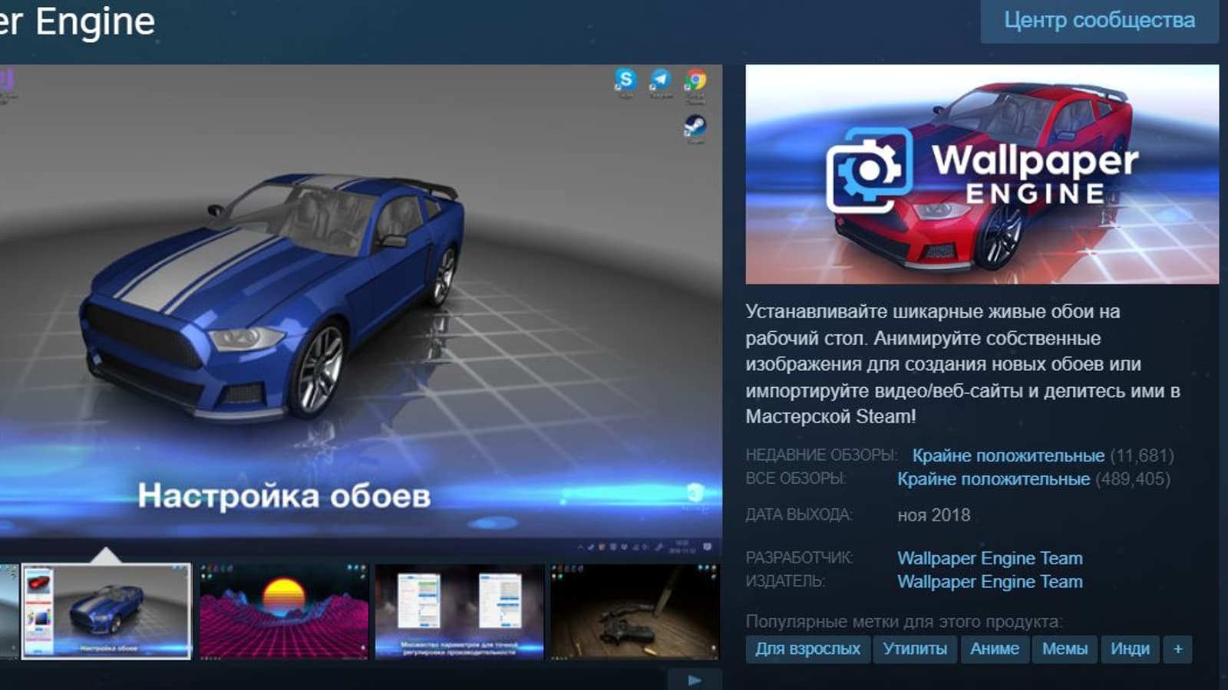Open the Центр сообщества community hub
This screenshot has width=1228, height=690.
(1099, 21)
